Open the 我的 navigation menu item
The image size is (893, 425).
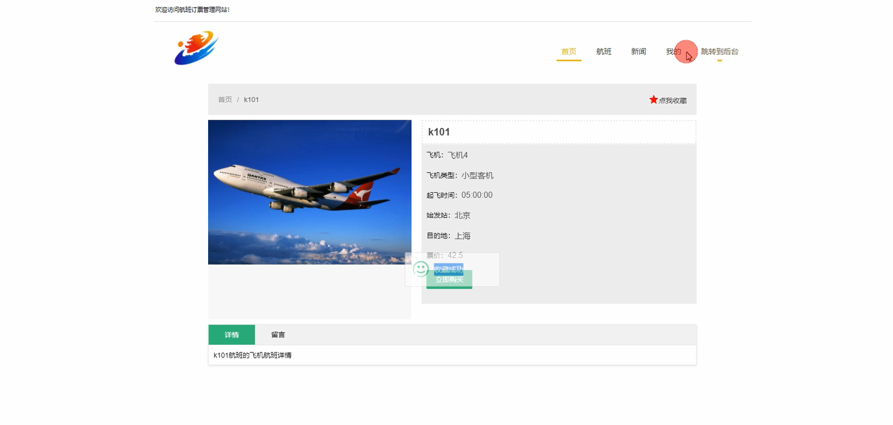coord(673,52)
